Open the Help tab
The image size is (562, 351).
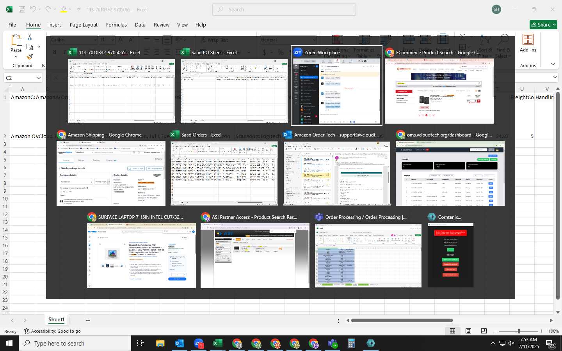[201, 25]
